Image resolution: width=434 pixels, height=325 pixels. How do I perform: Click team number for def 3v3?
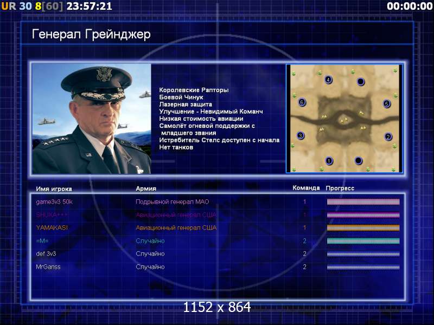click(x=304, y=253)
